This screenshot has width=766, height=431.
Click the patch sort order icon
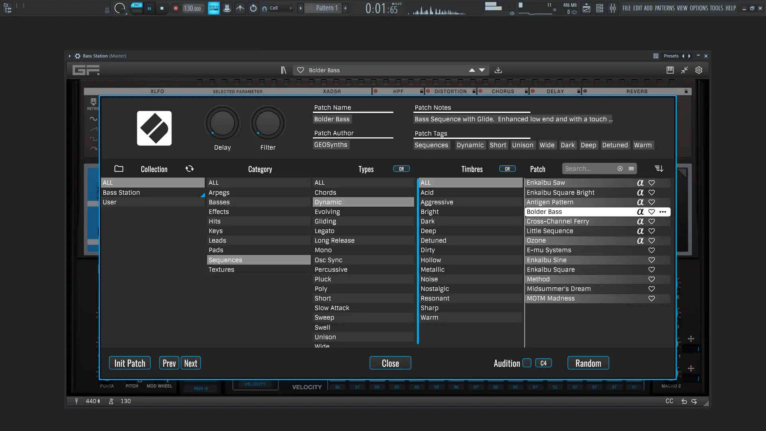(x=659, y=169)
